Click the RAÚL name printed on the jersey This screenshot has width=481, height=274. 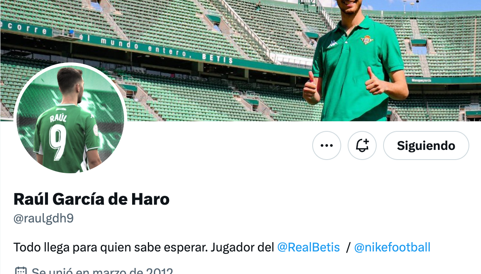point(58,118)
